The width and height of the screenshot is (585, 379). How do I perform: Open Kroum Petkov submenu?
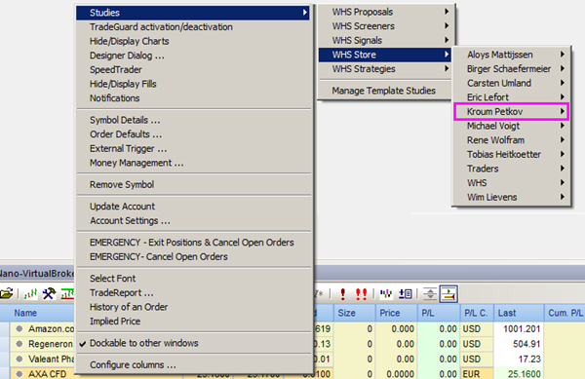point(511,111)
